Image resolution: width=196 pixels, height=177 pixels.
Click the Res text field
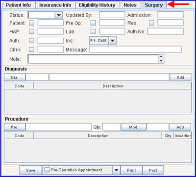coord(171,23)
